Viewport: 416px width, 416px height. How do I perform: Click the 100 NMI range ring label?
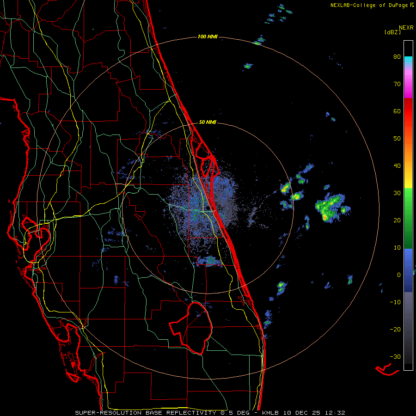(208, 37)
